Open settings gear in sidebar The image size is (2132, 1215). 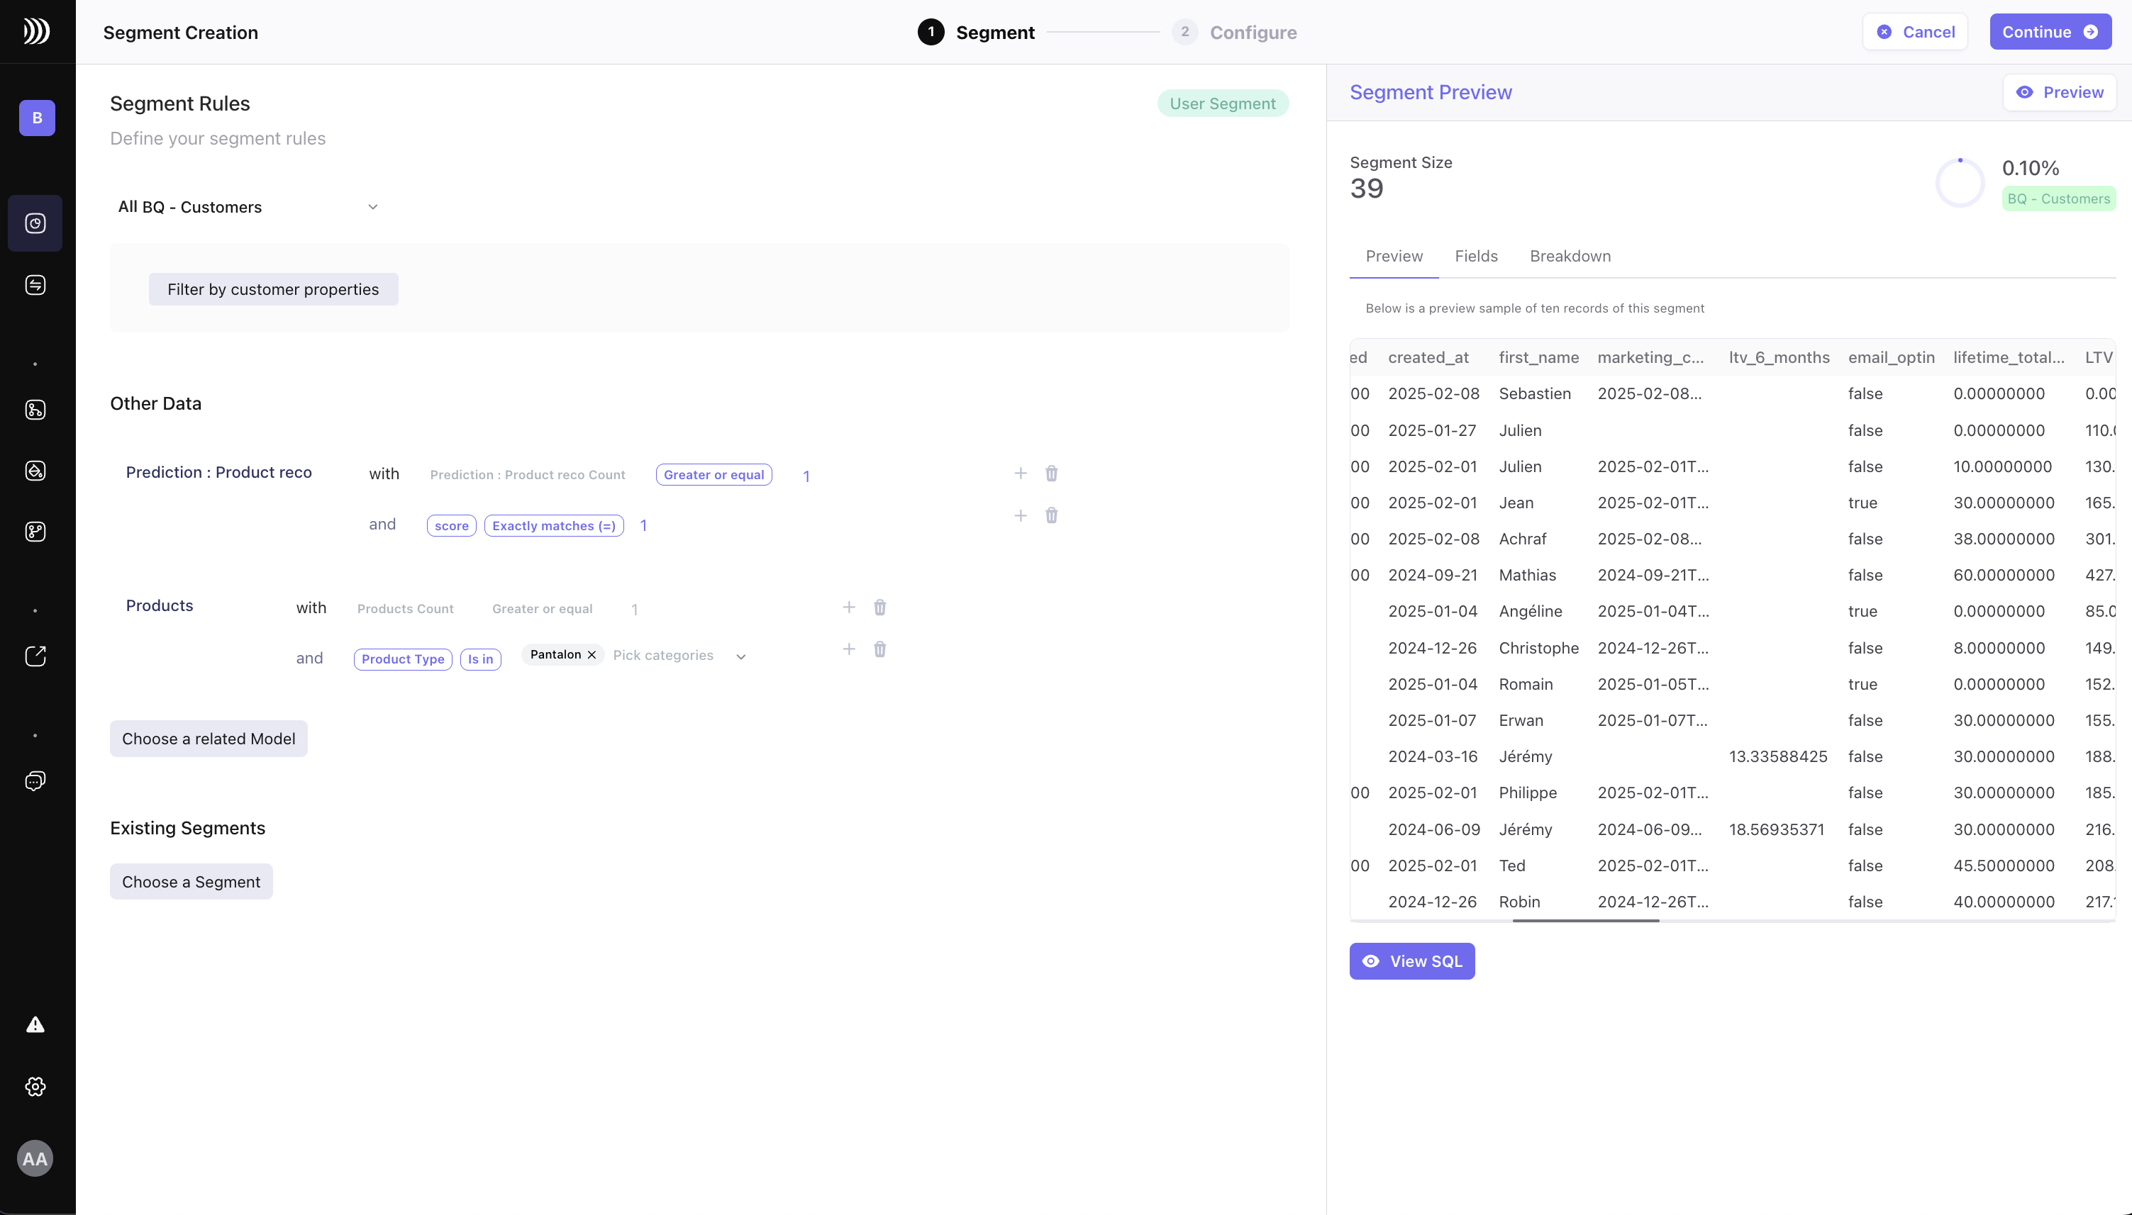35,1087
